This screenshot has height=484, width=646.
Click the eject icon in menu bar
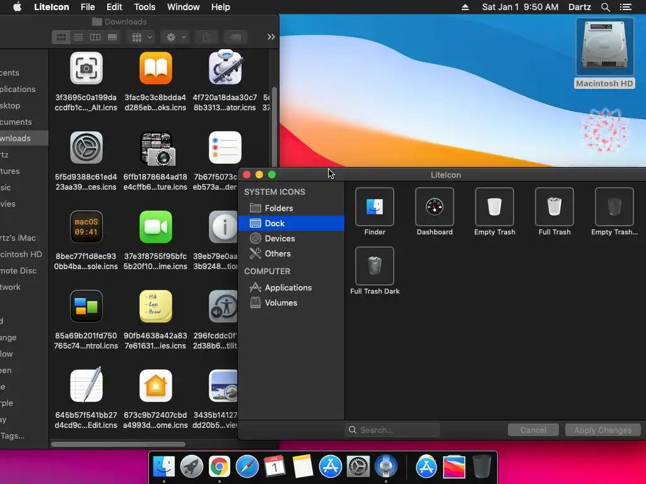click(x=465, y=7)
